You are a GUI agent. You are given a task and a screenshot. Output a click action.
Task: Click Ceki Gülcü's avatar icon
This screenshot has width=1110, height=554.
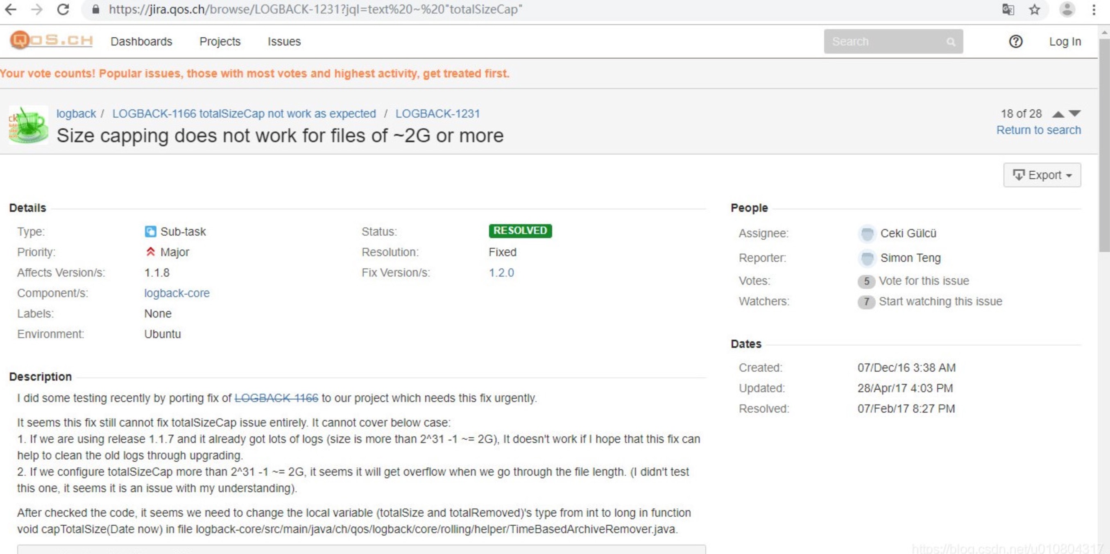[x=867, y=233]
